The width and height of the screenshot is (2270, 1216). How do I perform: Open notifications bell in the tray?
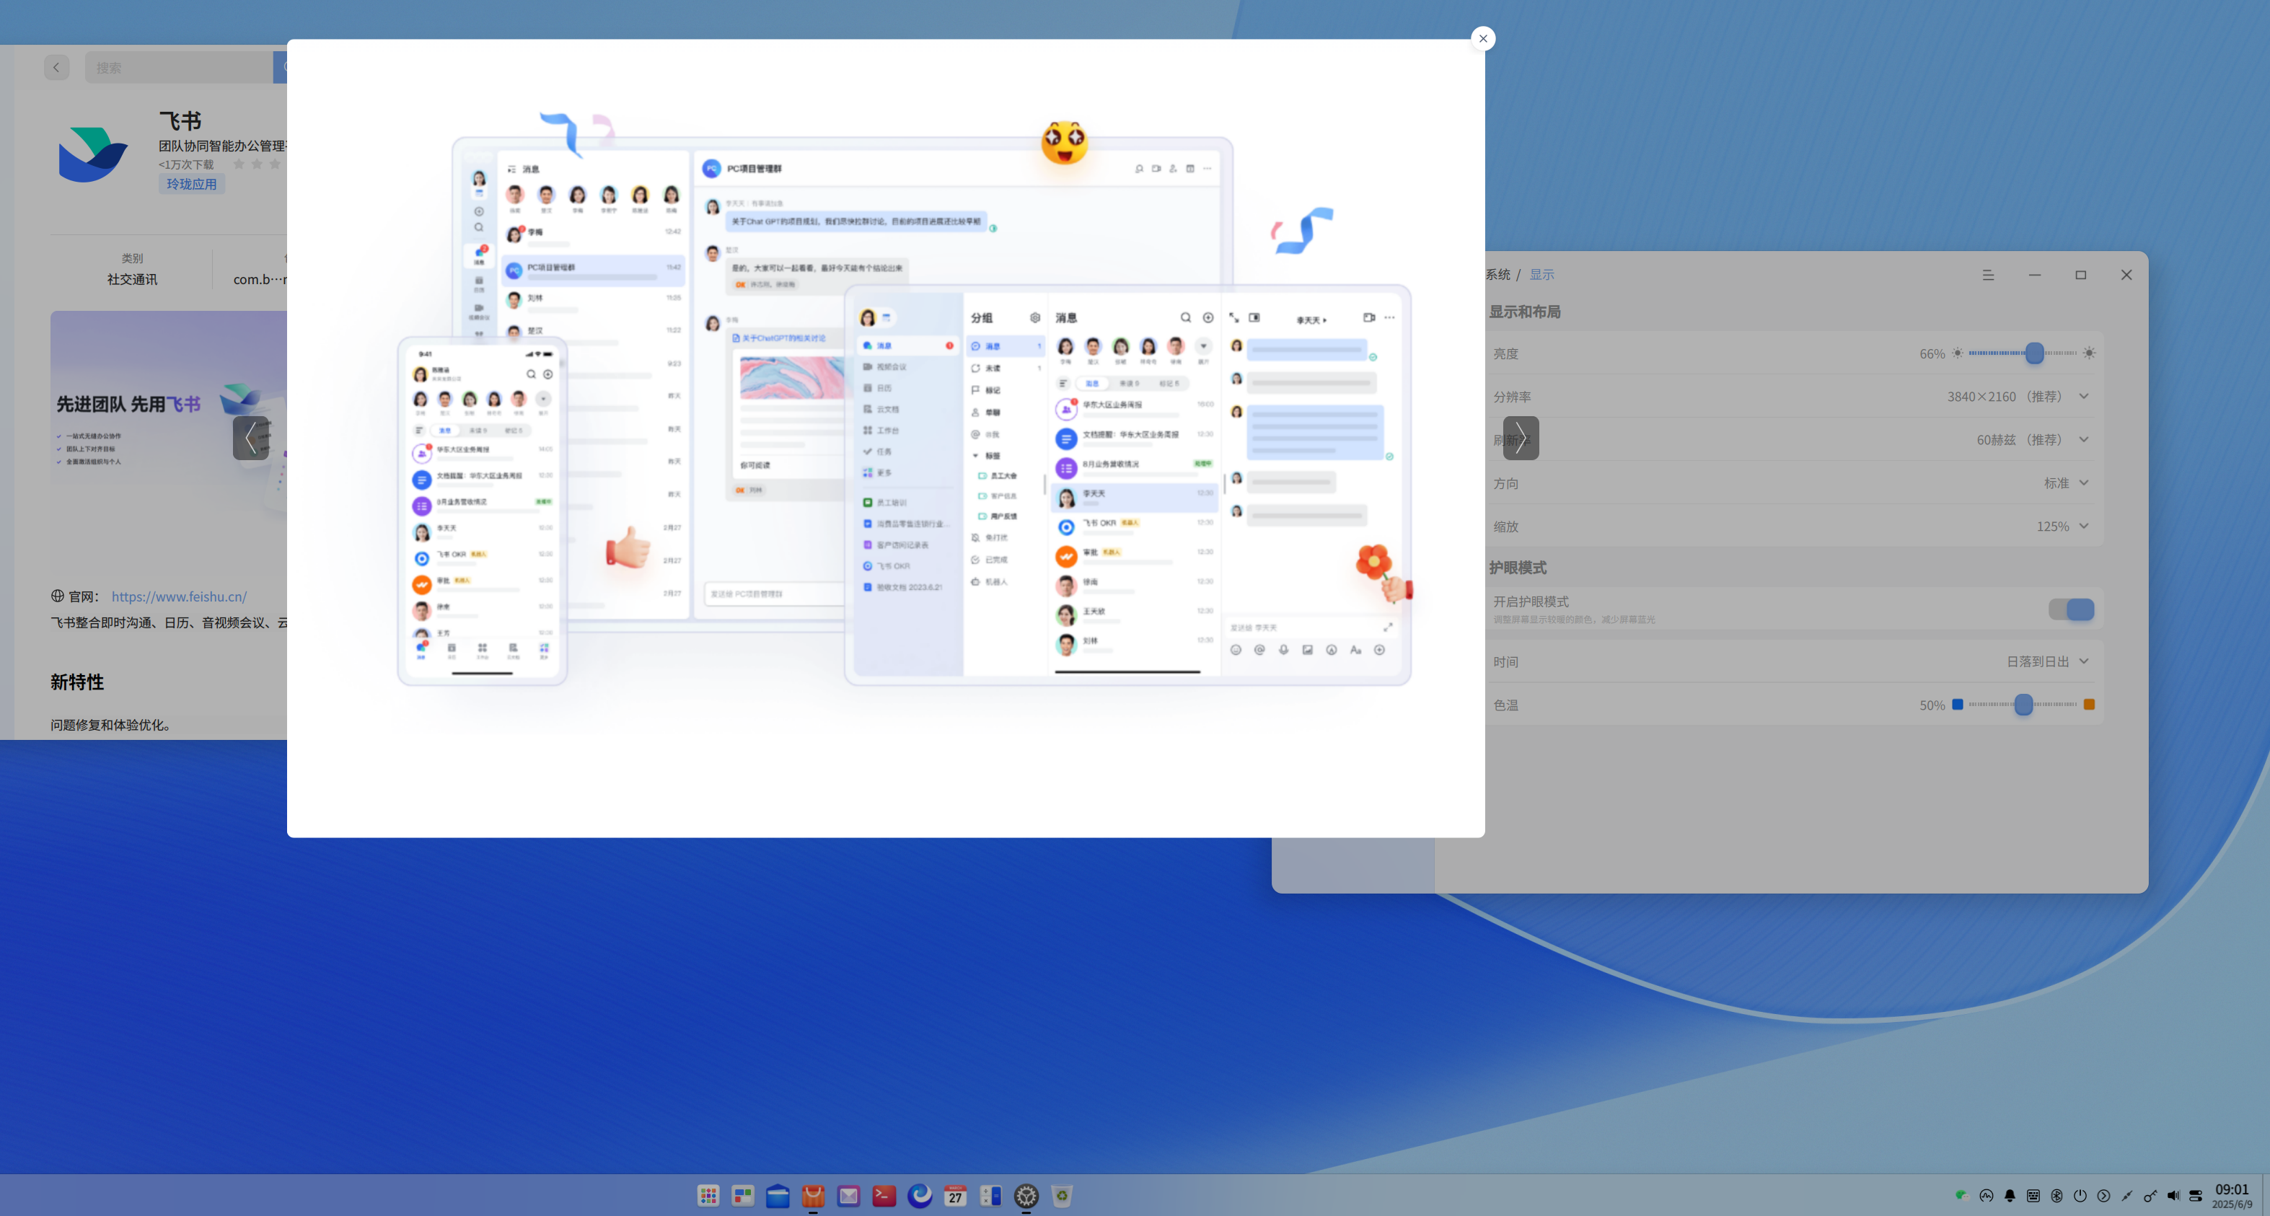click(x=2010, y=1196)
